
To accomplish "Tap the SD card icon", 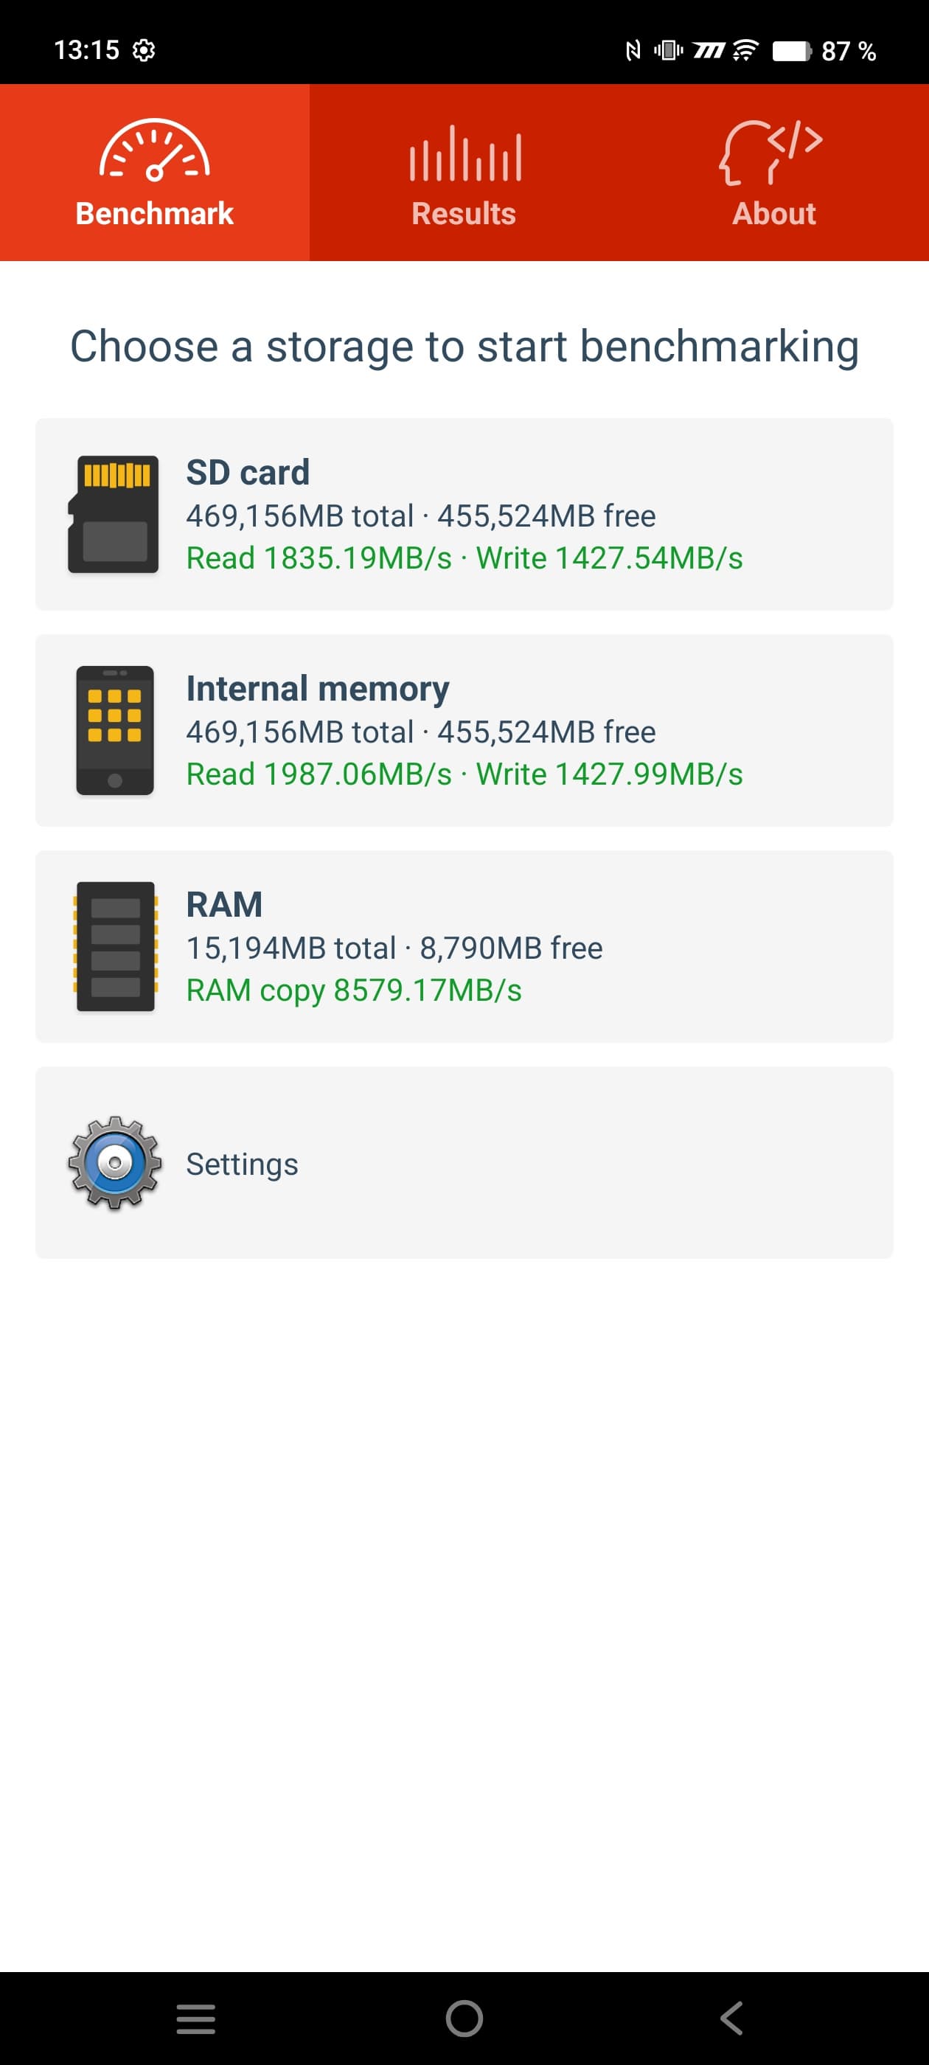I will tap(113, 514).
